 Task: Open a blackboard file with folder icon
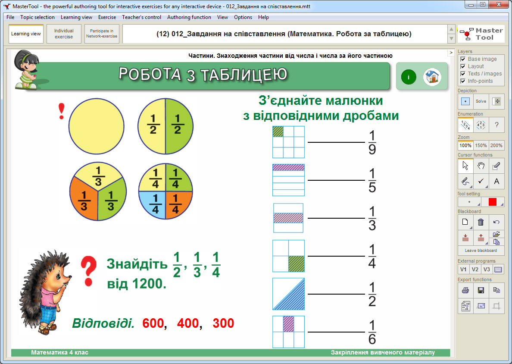[x=496, y=234]
